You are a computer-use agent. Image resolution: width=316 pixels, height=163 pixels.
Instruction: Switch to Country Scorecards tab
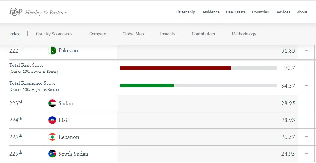(x=54, y=34)
